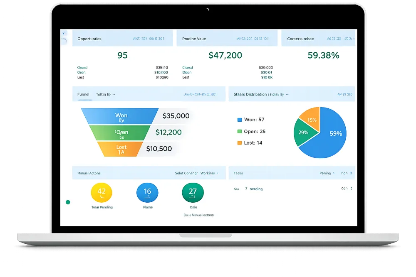Expand the Manual Actions workflow selector dropdown
The image size is (416, 277).
pos(197,173)
